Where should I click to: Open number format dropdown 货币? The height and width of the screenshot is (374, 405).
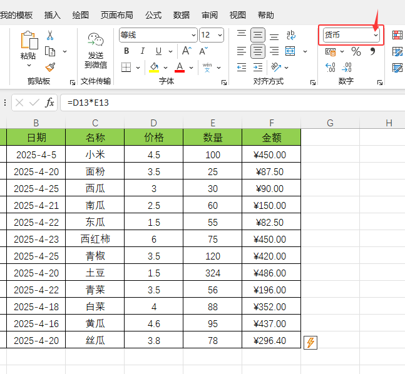[376, 35]
